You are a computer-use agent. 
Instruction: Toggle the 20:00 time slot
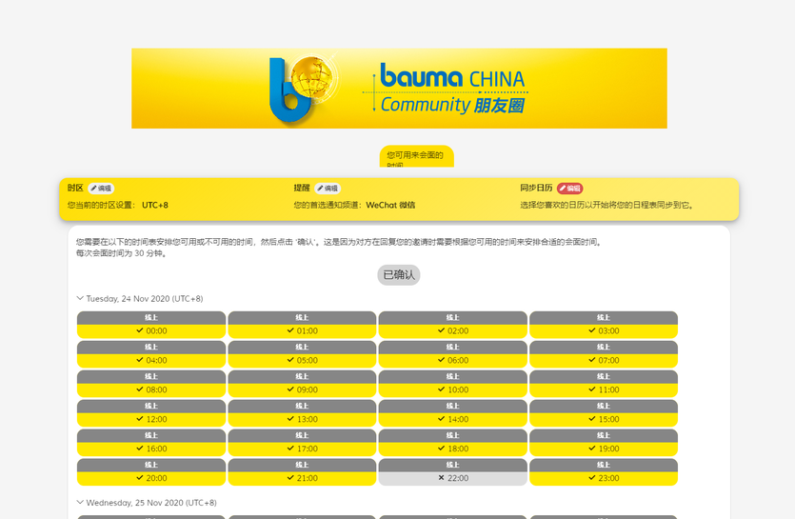point(151,478)
